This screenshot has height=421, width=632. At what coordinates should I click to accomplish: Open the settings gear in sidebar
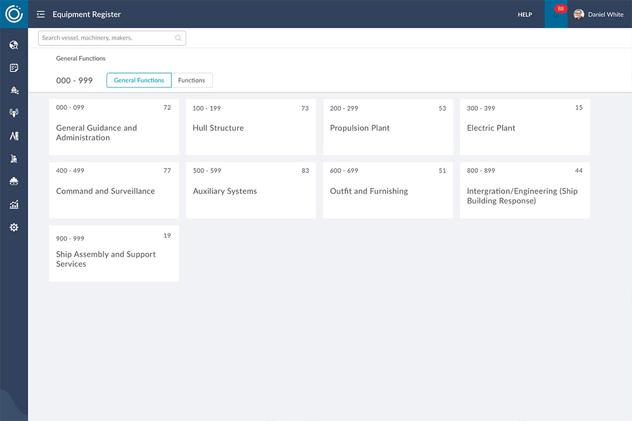14,227
